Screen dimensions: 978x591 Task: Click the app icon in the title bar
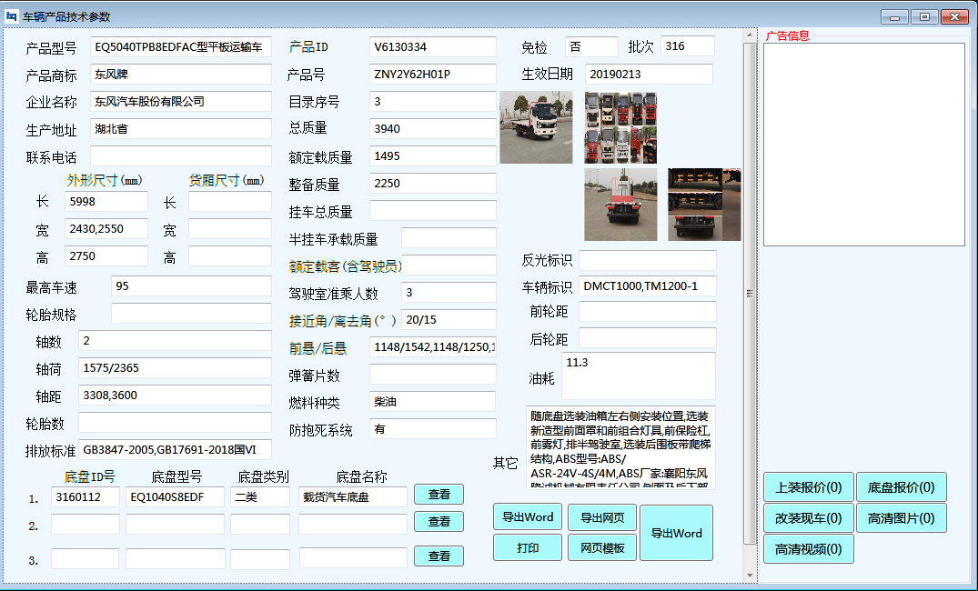(x=11, y=16)
